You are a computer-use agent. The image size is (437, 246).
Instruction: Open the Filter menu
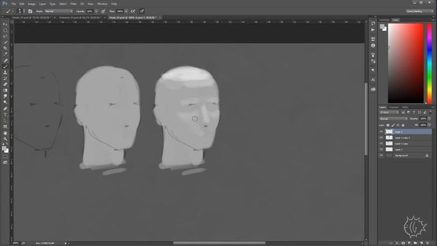click(x=73, y=4)
